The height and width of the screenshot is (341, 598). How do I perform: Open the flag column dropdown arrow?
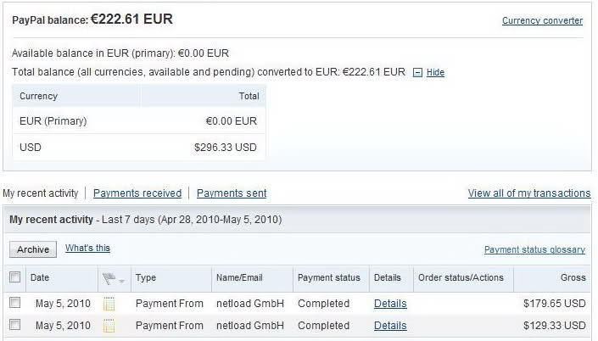121,282
